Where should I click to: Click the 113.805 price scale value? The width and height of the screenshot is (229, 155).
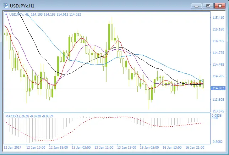tap(218, 100)
